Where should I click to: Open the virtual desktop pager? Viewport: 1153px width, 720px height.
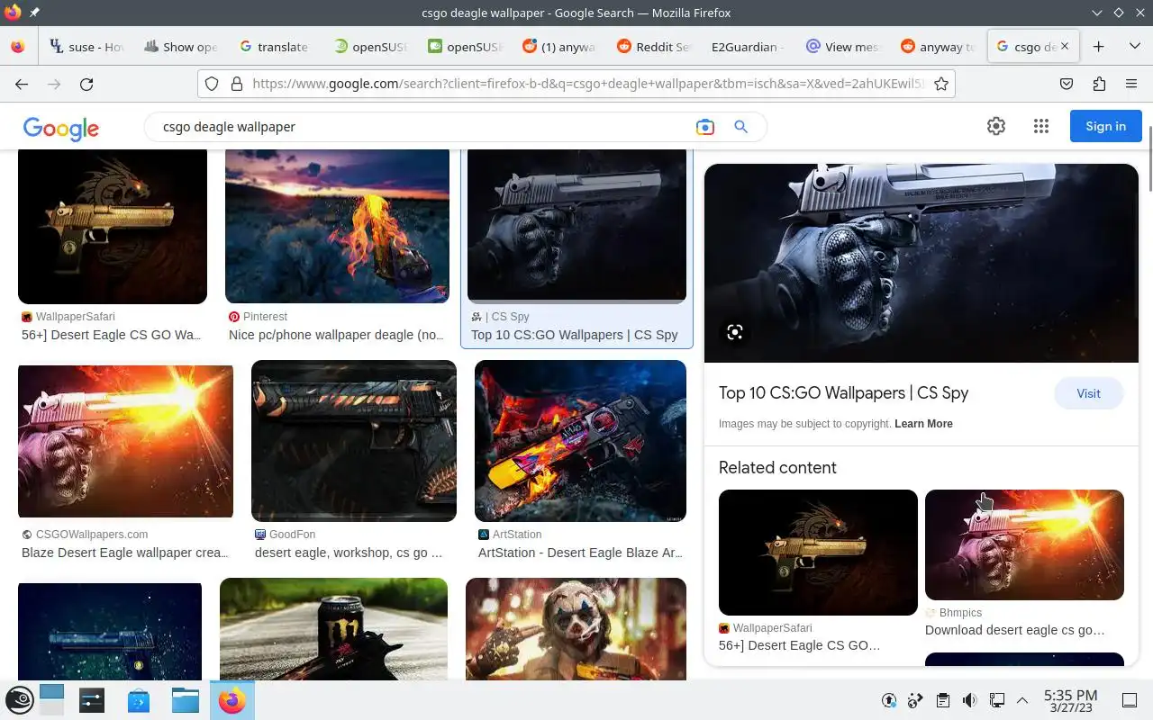(x=52, y=700)
